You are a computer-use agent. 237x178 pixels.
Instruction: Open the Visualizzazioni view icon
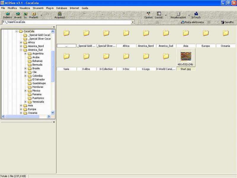(178, 14)
